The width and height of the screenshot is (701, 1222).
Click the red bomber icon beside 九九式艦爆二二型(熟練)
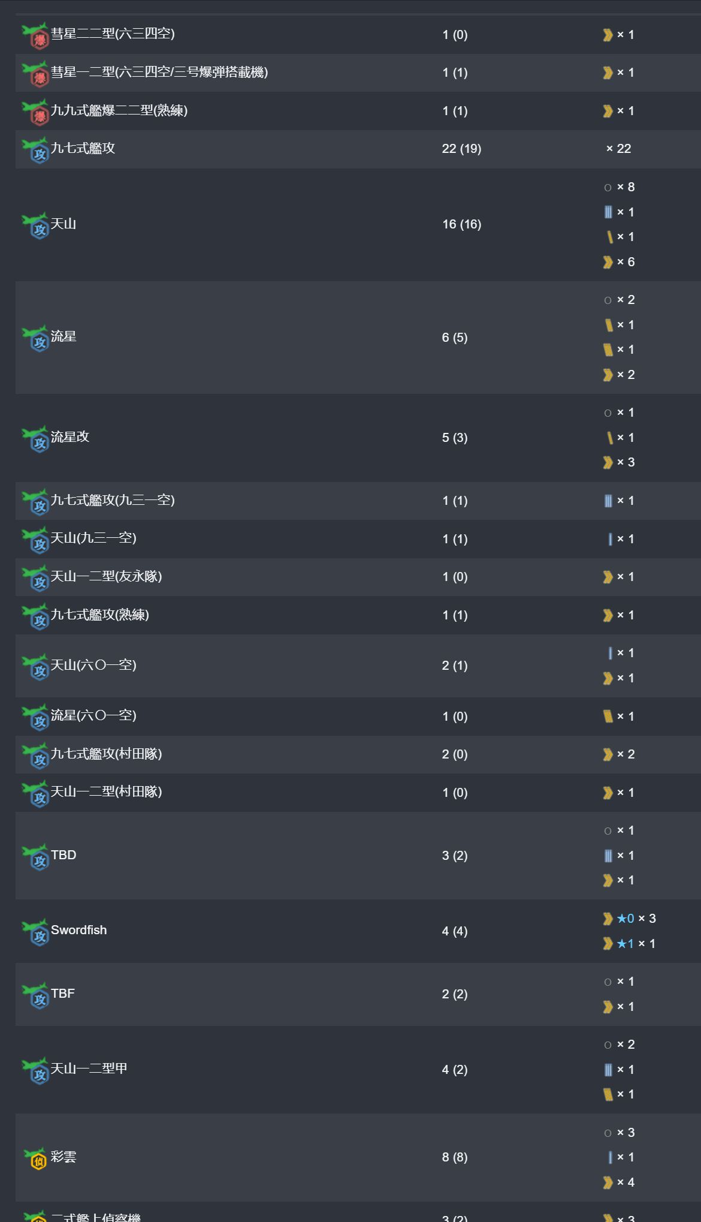tap(35, 112)
